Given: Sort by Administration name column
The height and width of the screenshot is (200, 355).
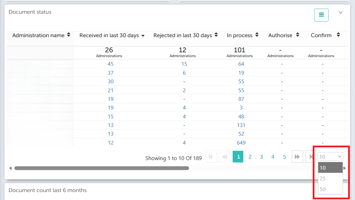Looking at the screenshot, I should [41, 35].
